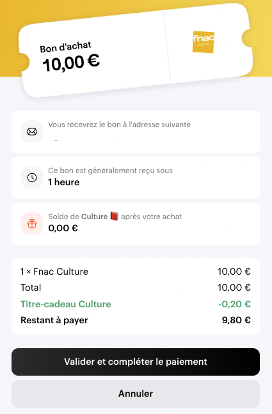The height and width of the screenshot is (414, 272).
Task: Click the Total row amount
Action: (x=234, y=287)
